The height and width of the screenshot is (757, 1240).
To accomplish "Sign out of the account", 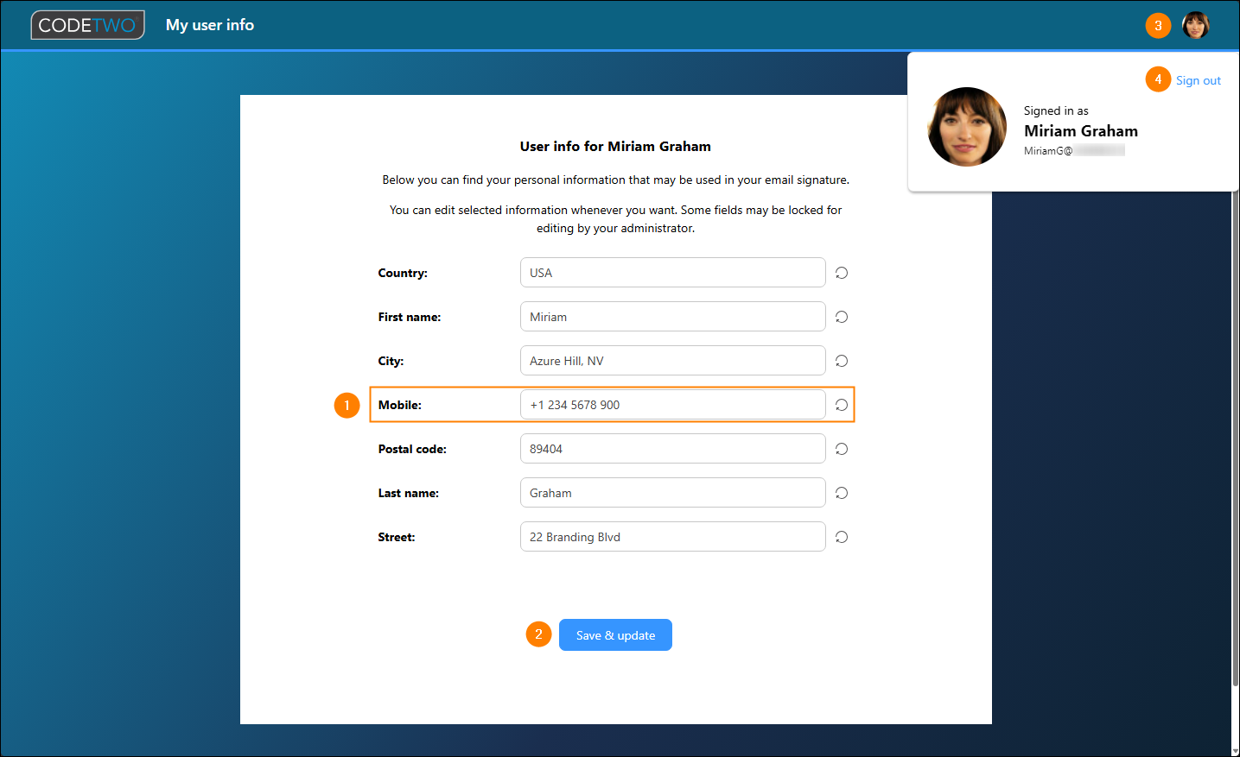I will [x=1198, y=80].
